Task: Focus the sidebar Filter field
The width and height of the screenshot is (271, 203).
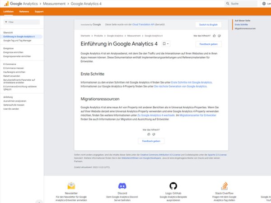Action: tap(22, 22)
